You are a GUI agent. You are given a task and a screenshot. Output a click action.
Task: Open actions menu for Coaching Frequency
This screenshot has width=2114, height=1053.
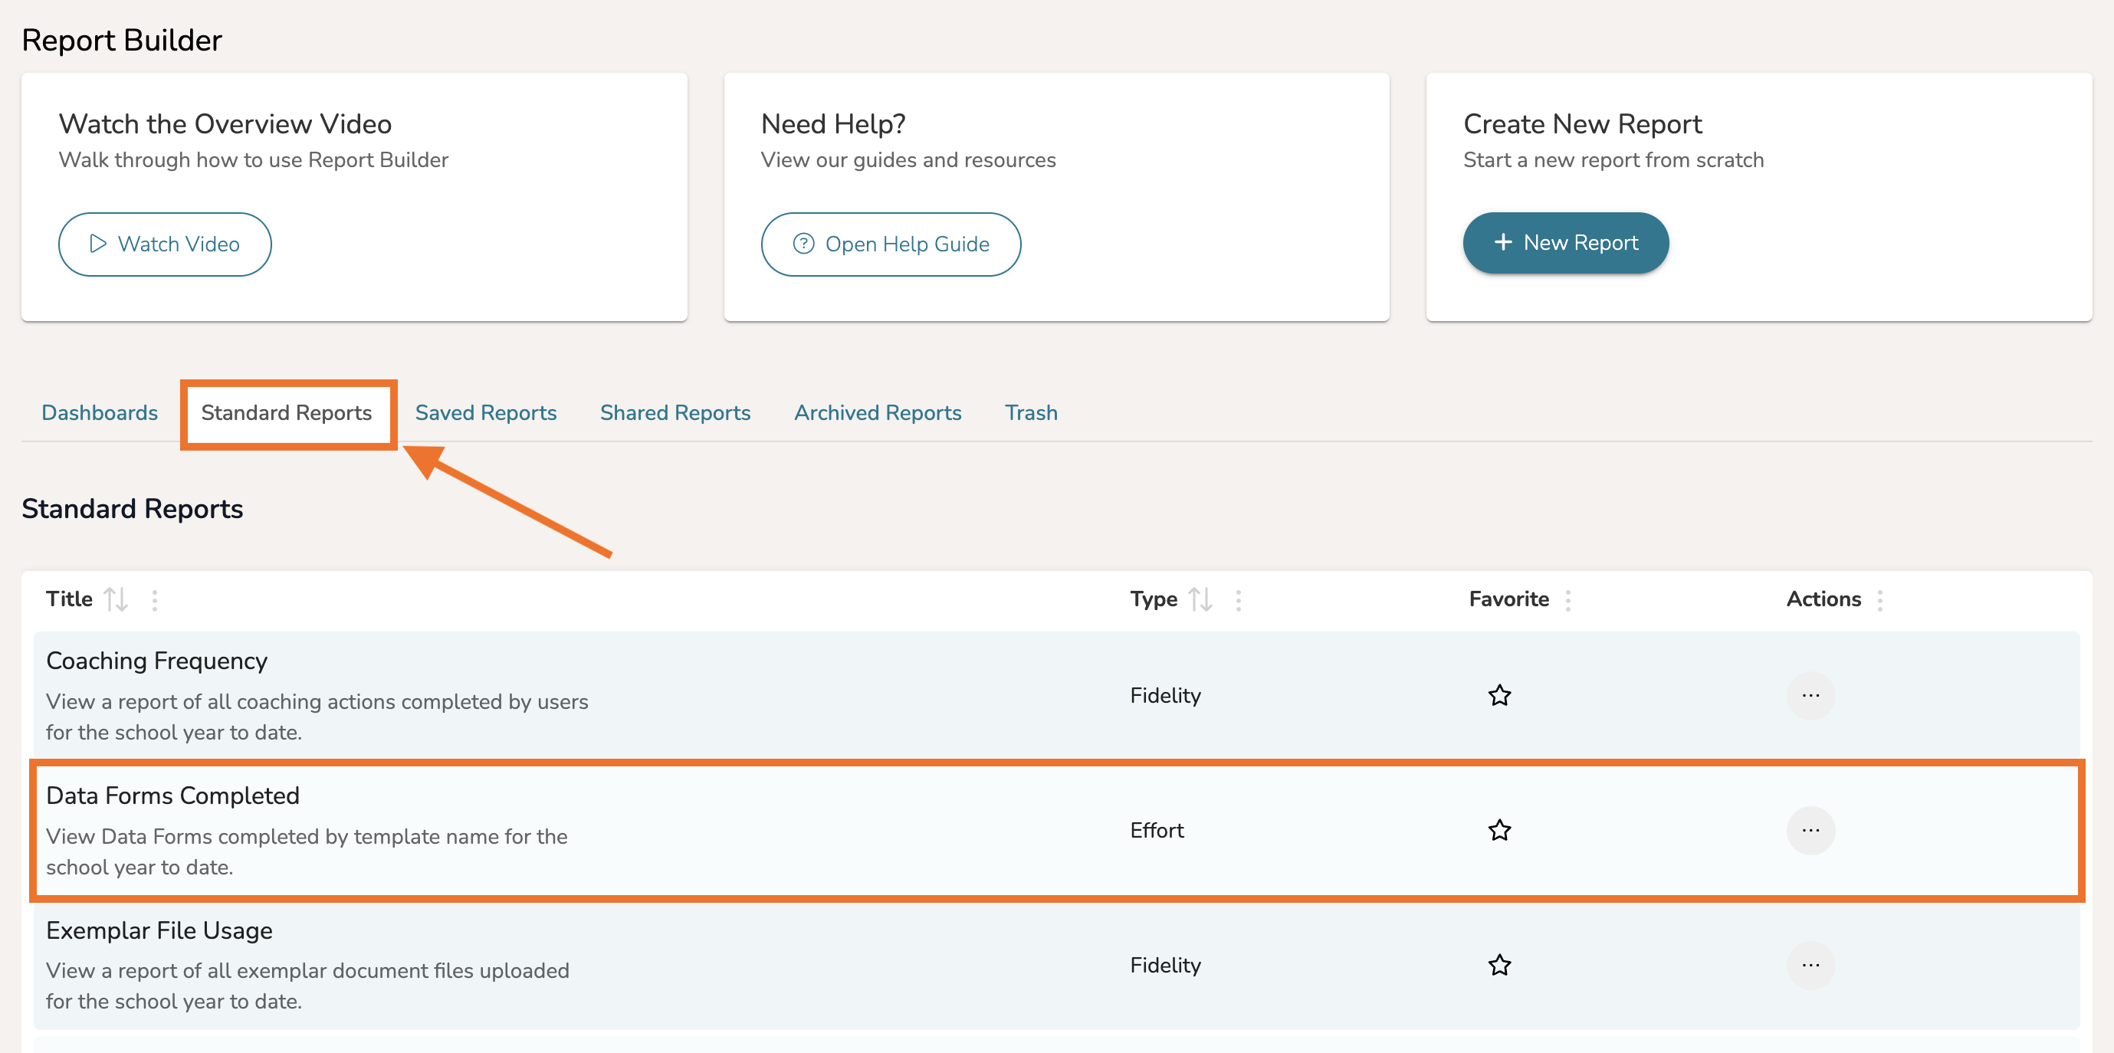point(1810,695)
